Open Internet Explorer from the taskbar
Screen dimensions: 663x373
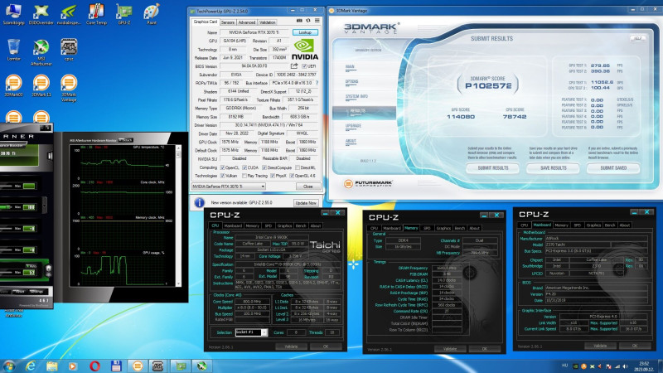31,366
